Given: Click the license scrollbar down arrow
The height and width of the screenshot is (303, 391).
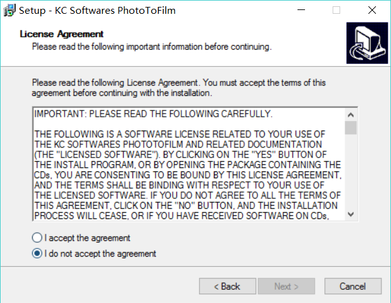Looking at the screenshot, I should tap(351, 214).
